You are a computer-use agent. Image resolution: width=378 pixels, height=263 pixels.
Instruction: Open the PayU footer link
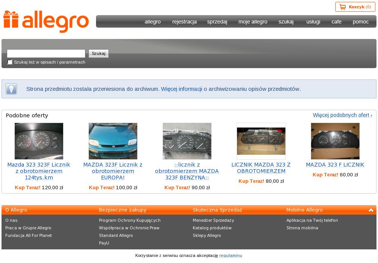click(104, 243)
